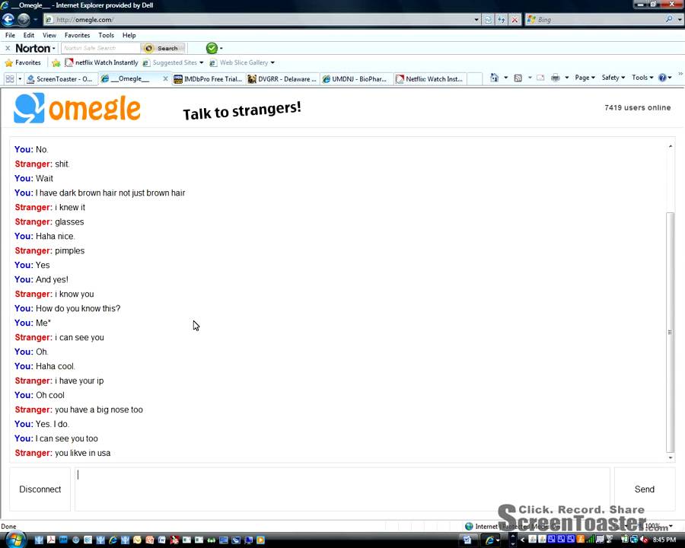Expand the Print options dropdown arrow
Image resolution: width=685 pixels, height=548 pixels.
566,78
